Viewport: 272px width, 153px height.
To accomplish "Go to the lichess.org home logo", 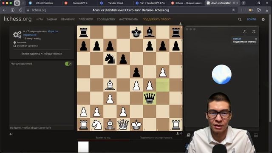I will [x=18, y=19].
